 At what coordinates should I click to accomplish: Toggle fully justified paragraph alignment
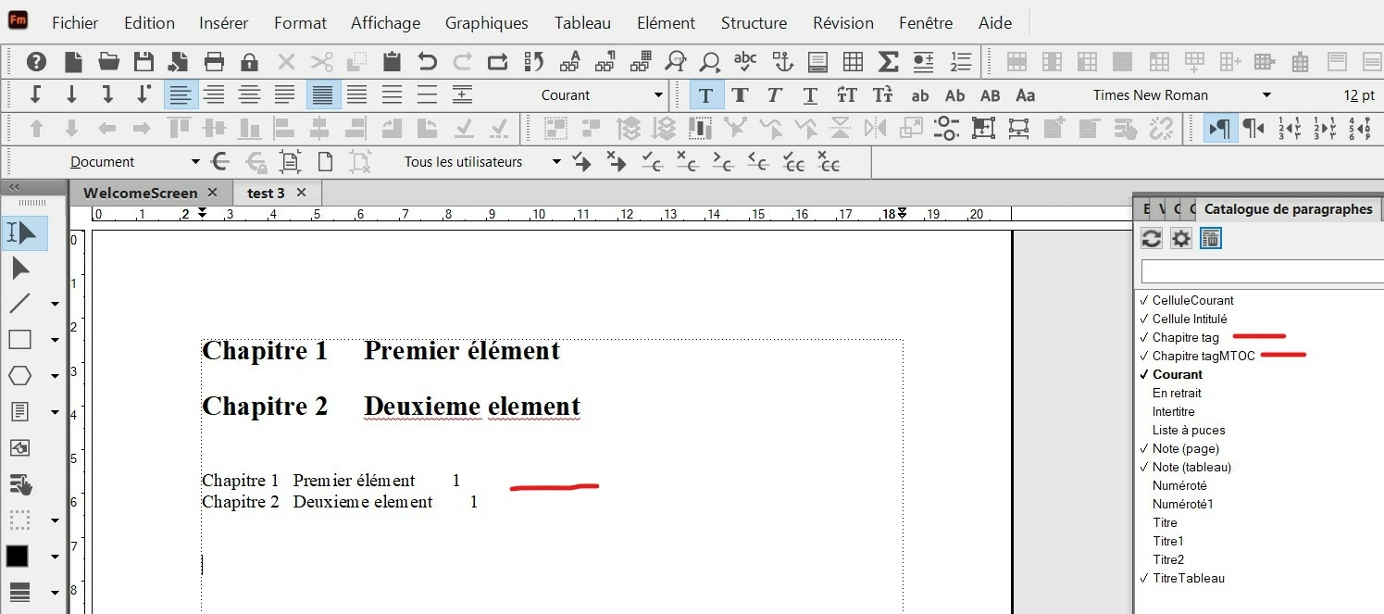point(285,94)
